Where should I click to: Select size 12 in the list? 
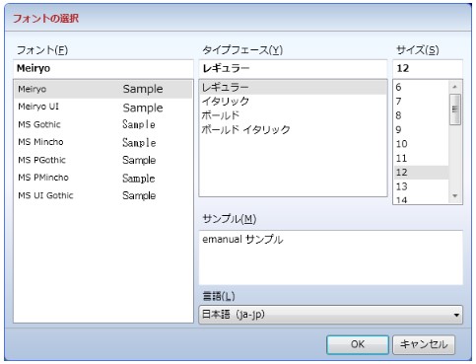click(421, 173)
